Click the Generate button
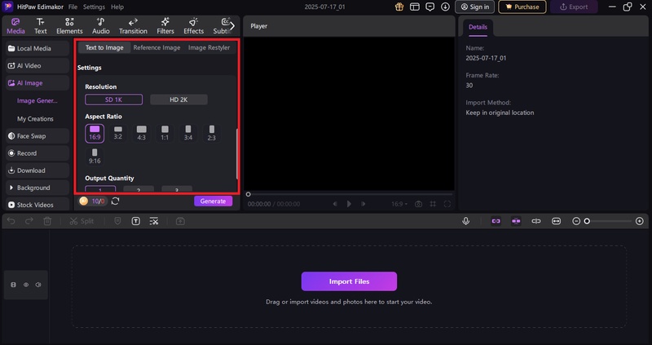The height and width of the screenshot is (345, 652). coord(213,201)
